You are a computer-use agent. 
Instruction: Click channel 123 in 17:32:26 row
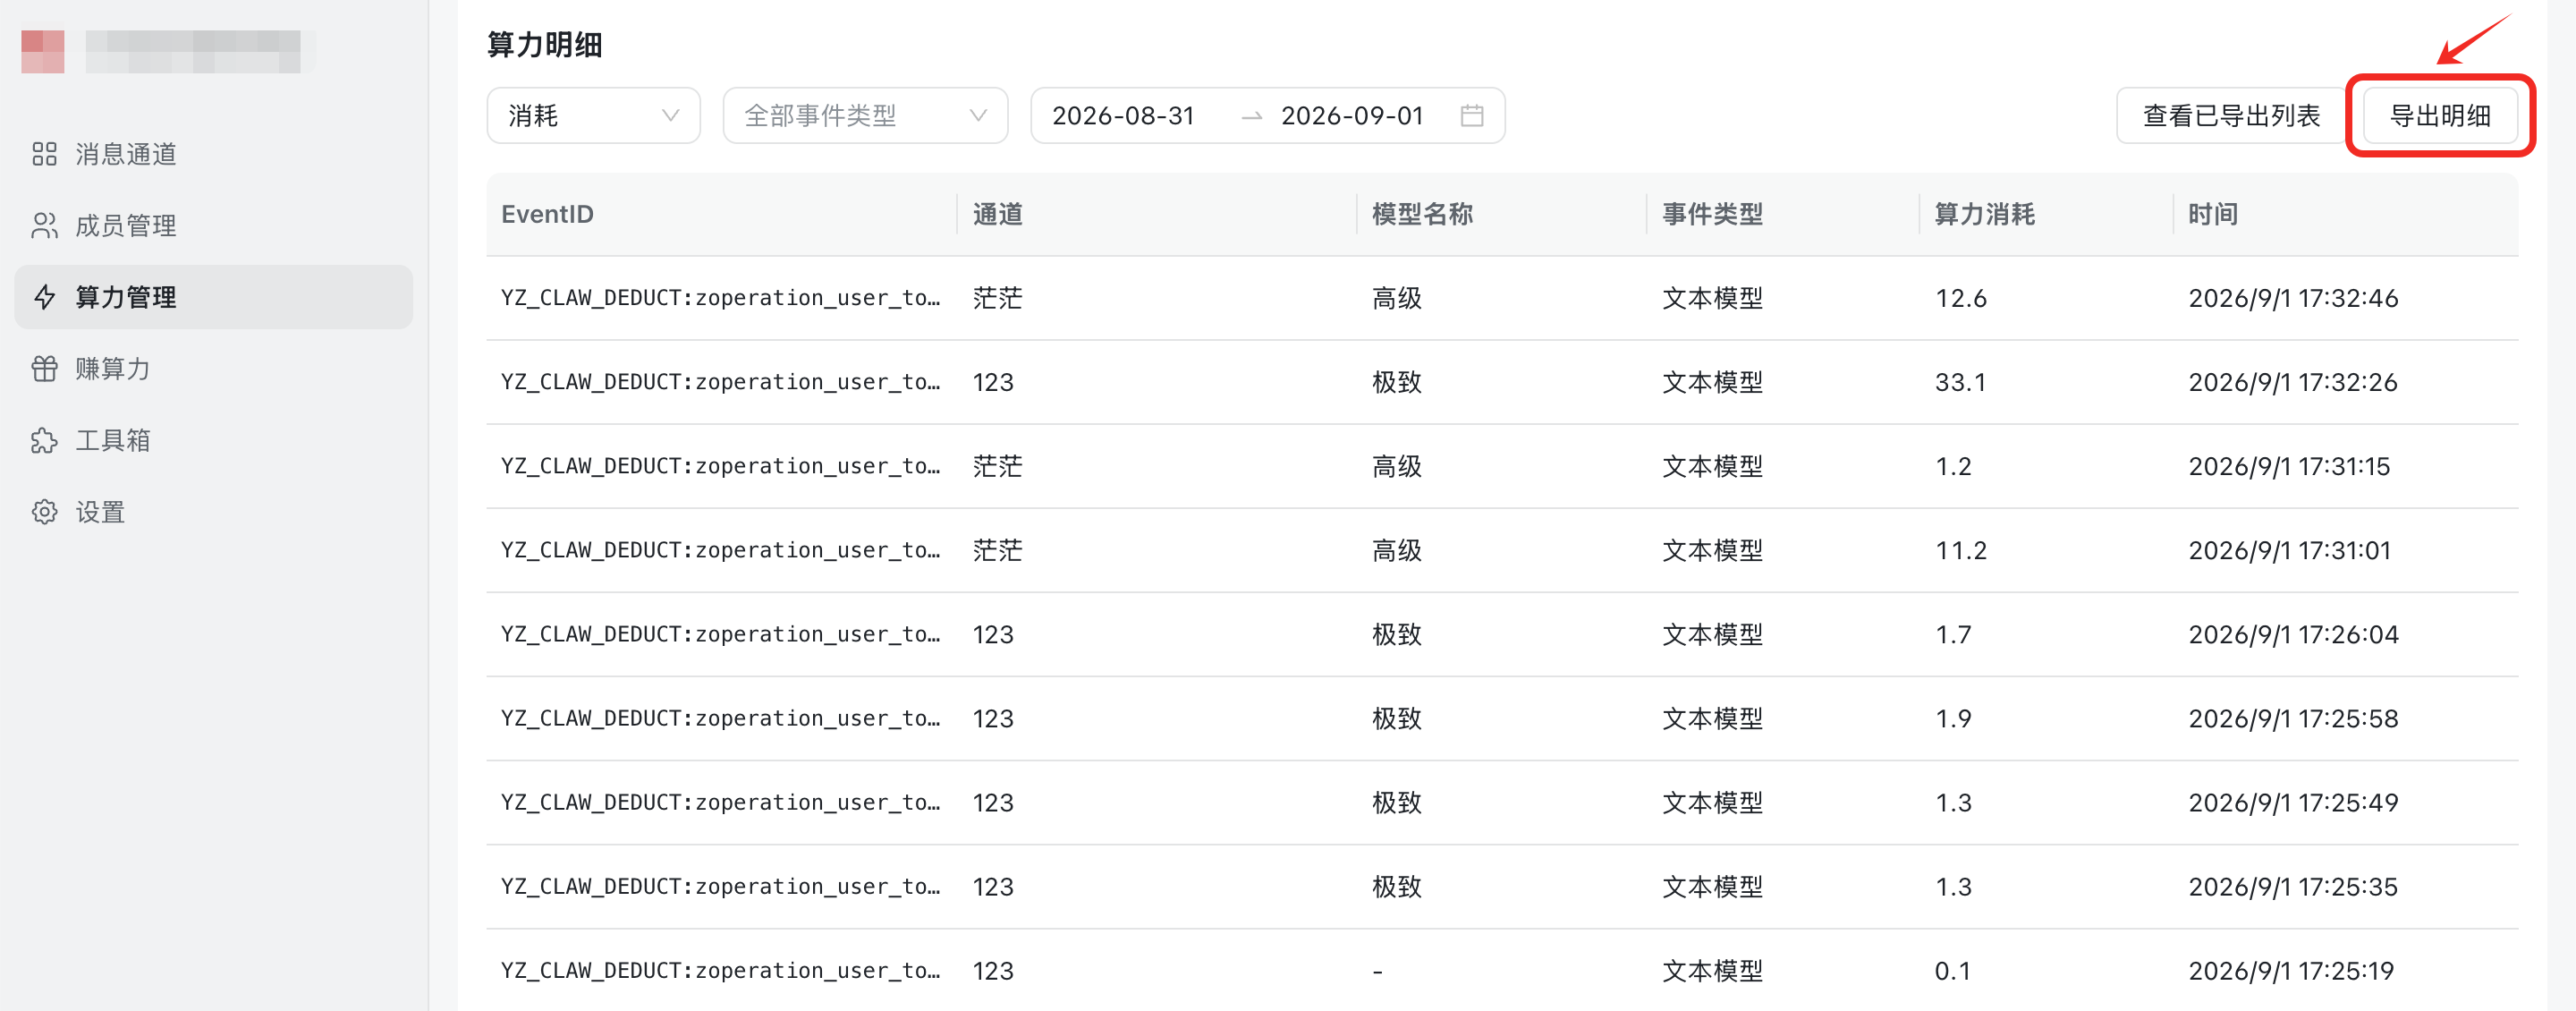tap(993, 382)
